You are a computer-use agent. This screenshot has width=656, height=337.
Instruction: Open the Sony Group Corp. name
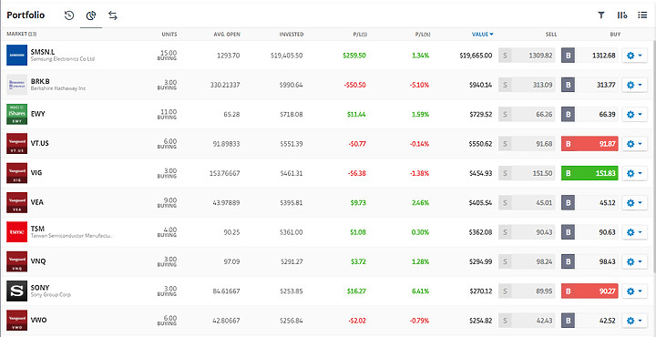click(x=51, y=295)
